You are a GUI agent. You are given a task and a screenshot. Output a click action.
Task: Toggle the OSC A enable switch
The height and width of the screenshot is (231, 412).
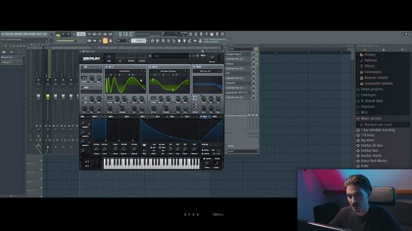106,67
